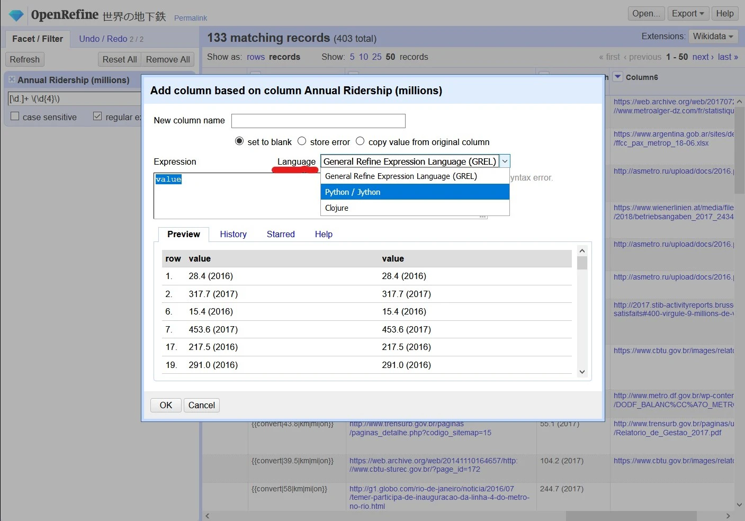Click the Help button in the top bar
This screenshot has width=745, height=521.
(725, 13)
